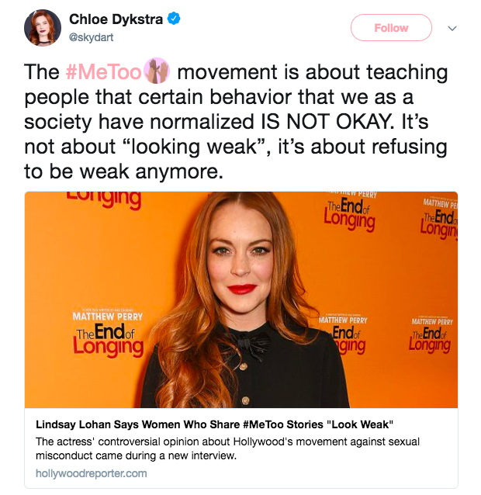
Task: Click the blue verified badge
Action: pyautogui.click(x=174, y=19)
